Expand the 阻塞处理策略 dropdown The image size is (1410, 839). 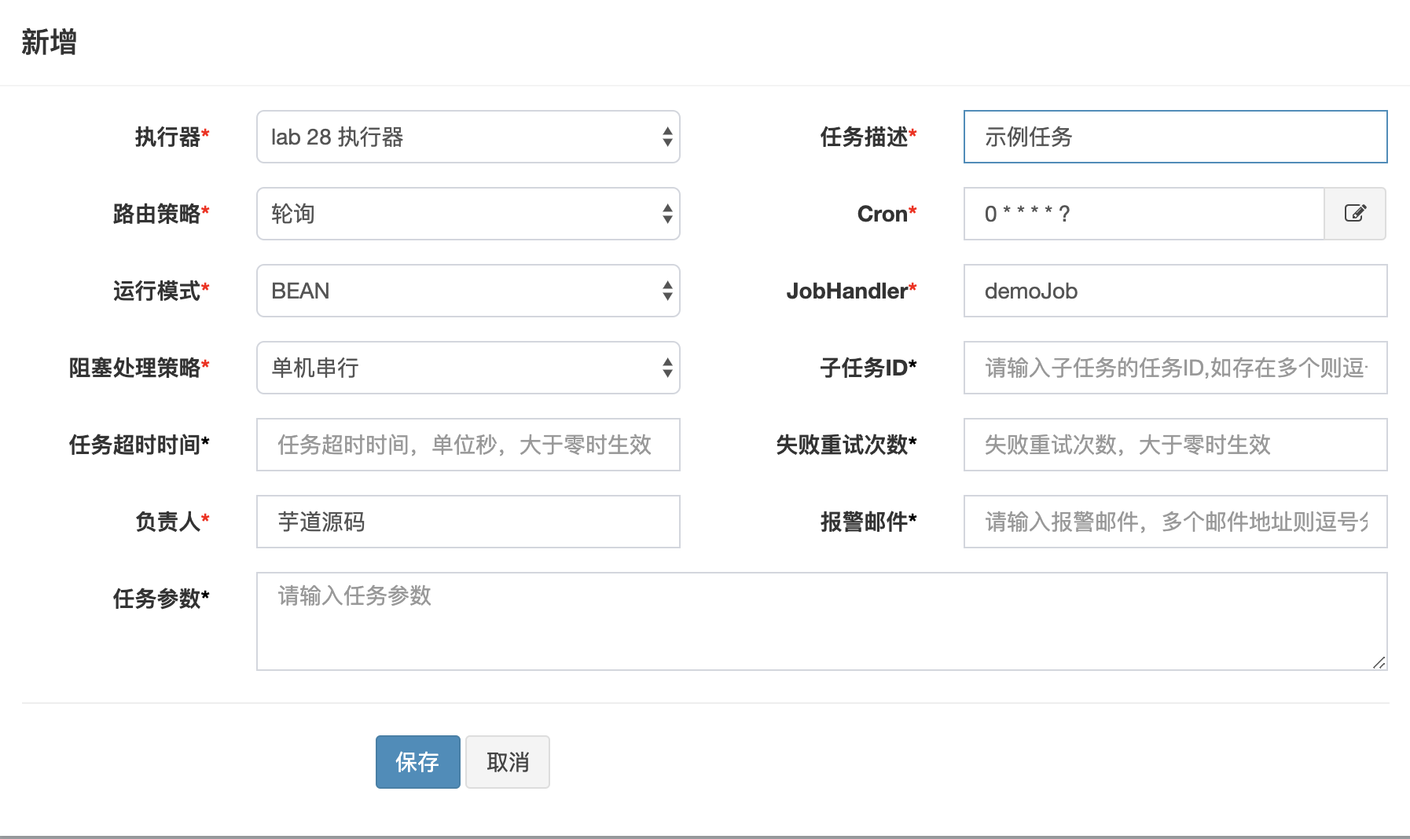(468, 368)
